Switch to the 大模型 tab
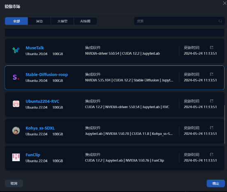The image size is (227, 192). coord(63,21)
